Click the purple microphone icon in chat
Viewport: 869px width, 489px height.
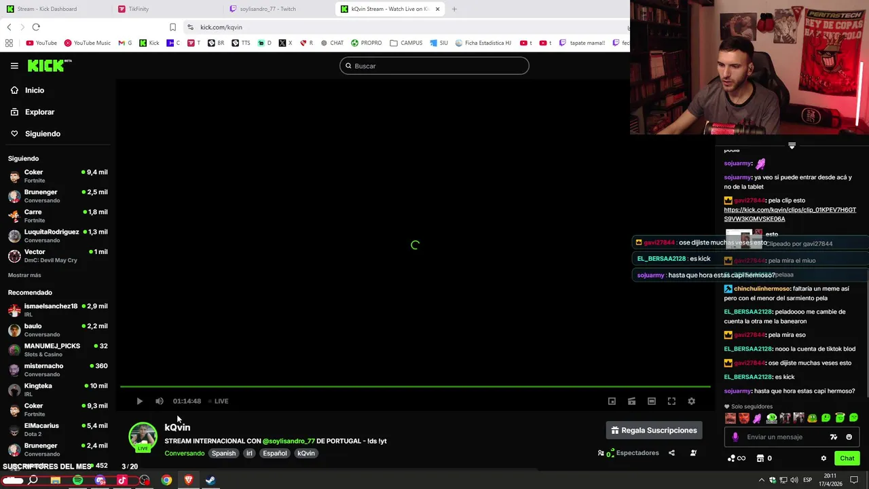point(735,437)
